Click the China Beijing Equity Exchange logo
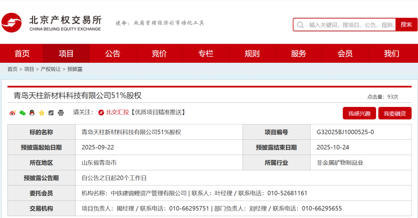This screenshot has height=218, width=418. (x=51, y=23)
